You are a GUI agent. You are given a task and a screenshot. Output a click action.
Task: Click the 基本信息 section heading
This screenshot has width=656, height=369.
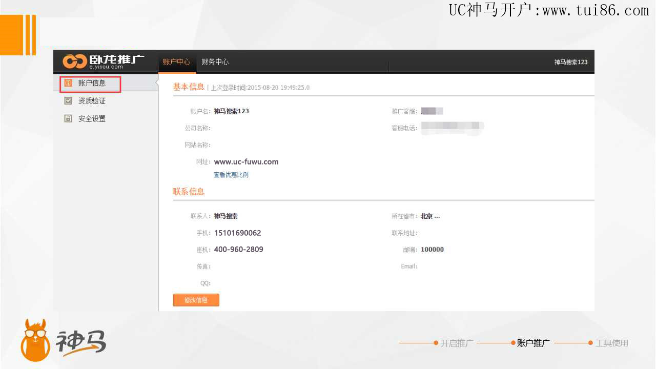tap(189, 87)
